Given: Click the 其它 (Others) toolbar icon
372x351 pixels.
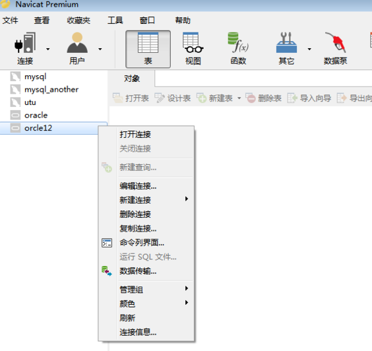Looking at the screenshot, I should point(286,49).
